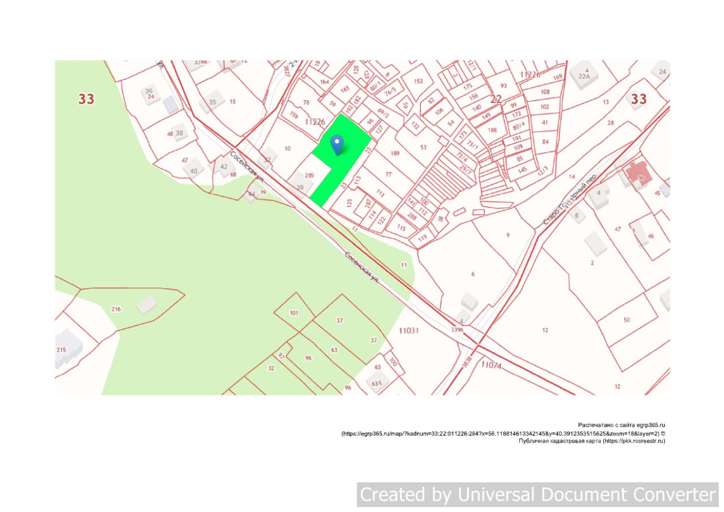Select parcel labeled 165

tap(345, 88)
